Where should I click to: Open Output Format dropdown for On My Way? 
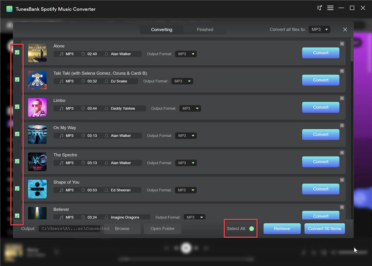186,136
